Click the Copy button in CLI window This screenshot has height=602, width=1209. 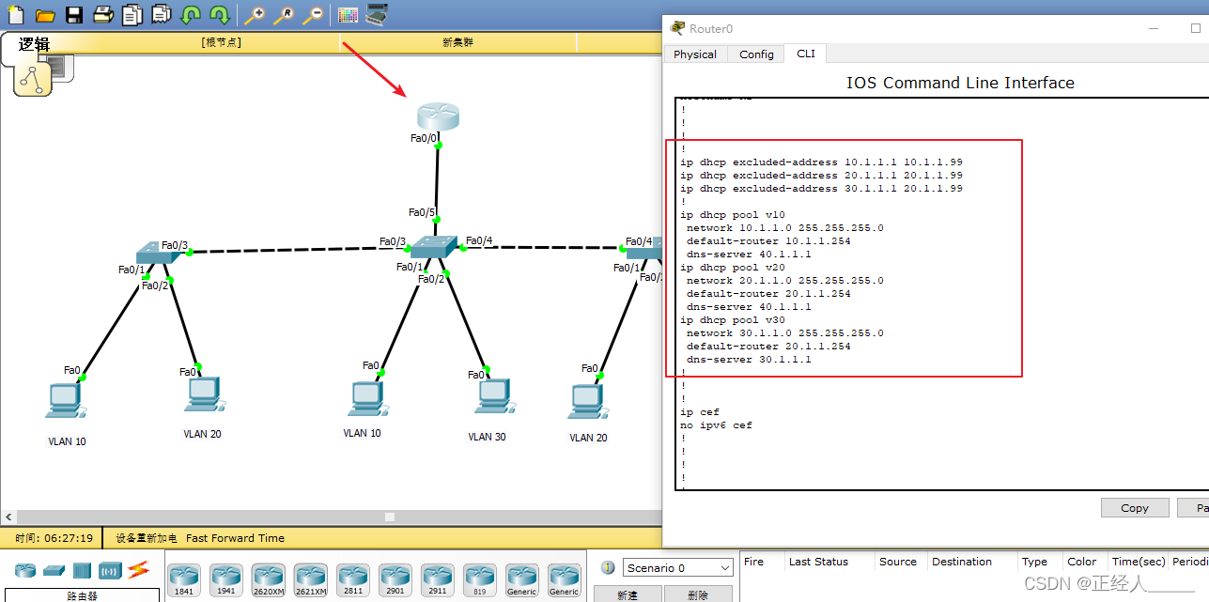[x=1134, y=507]
